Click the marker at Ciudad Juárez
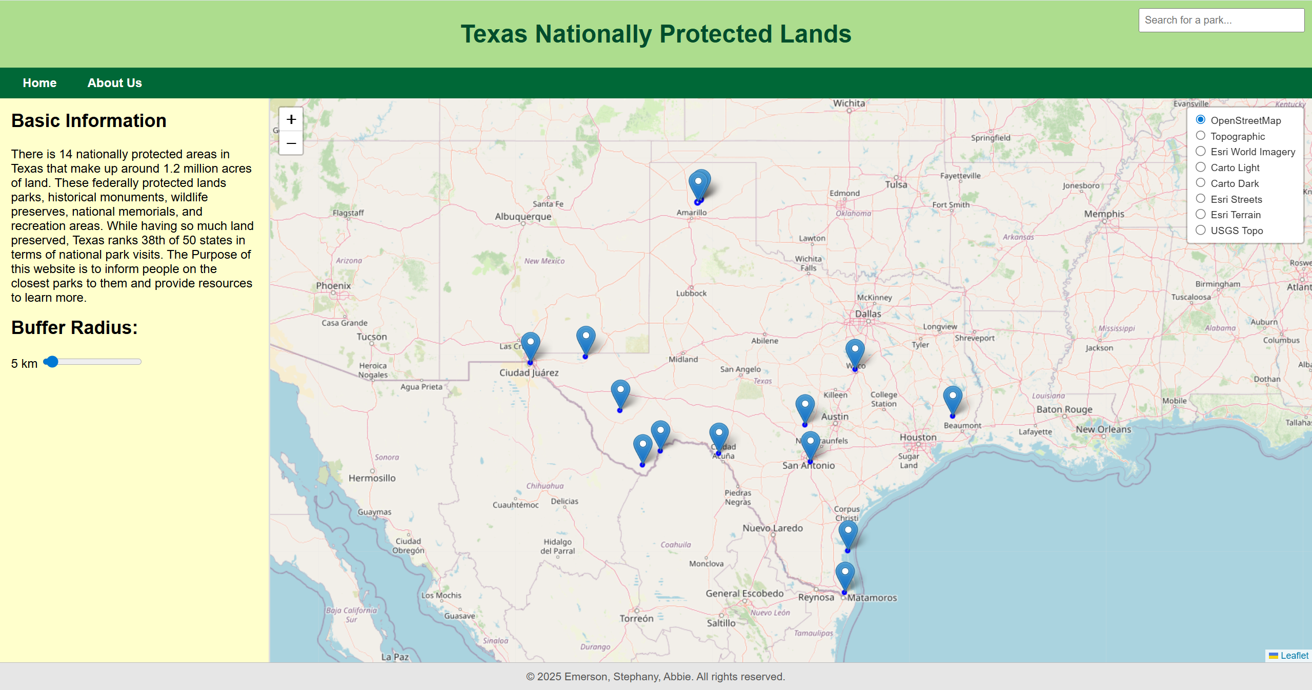 [x=530, y=346]
